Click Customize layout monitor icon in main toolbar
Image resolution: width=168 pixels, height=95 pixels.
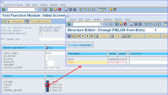(115, 9)
